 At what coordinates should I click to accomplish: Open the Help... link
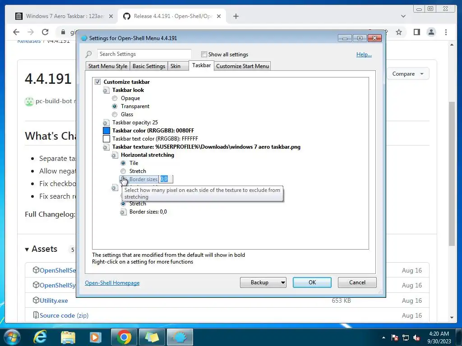364,55
